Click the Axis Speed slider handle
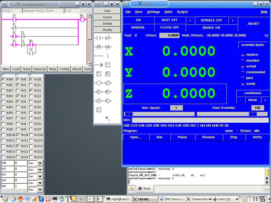The height and width of the screenshot is (203, 271). 129,114
